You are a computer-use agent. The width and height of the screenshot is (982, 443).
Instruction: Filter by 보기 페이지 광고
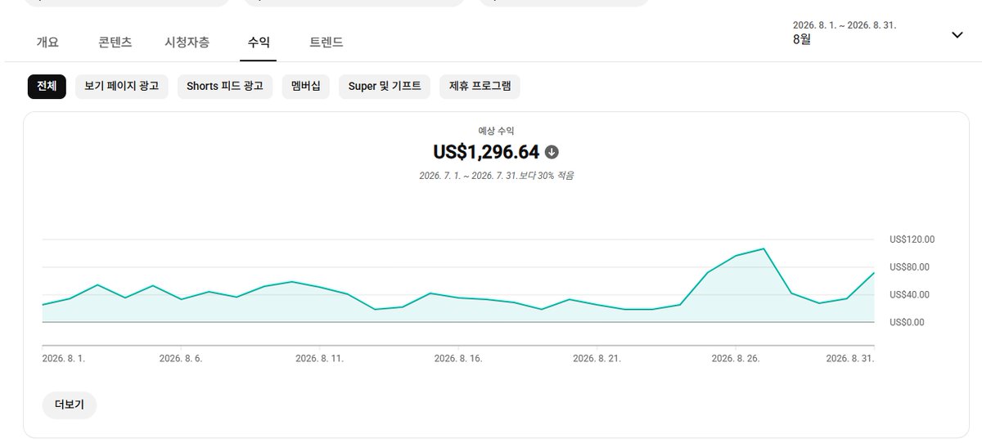(x=121, y=86)
